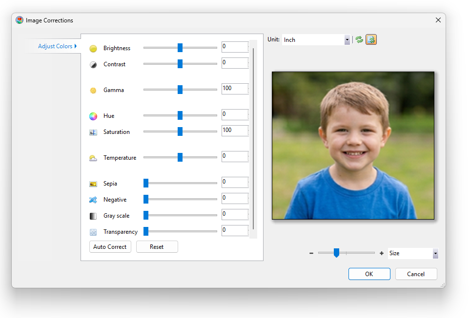Screen dimensions: 470x318
Task: Click inside the Gamma value field showing 100
Action: (x=235, y=88)
